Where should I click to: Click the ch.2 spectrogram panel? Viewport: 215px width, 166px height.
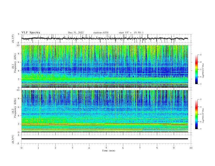point(105,111)
